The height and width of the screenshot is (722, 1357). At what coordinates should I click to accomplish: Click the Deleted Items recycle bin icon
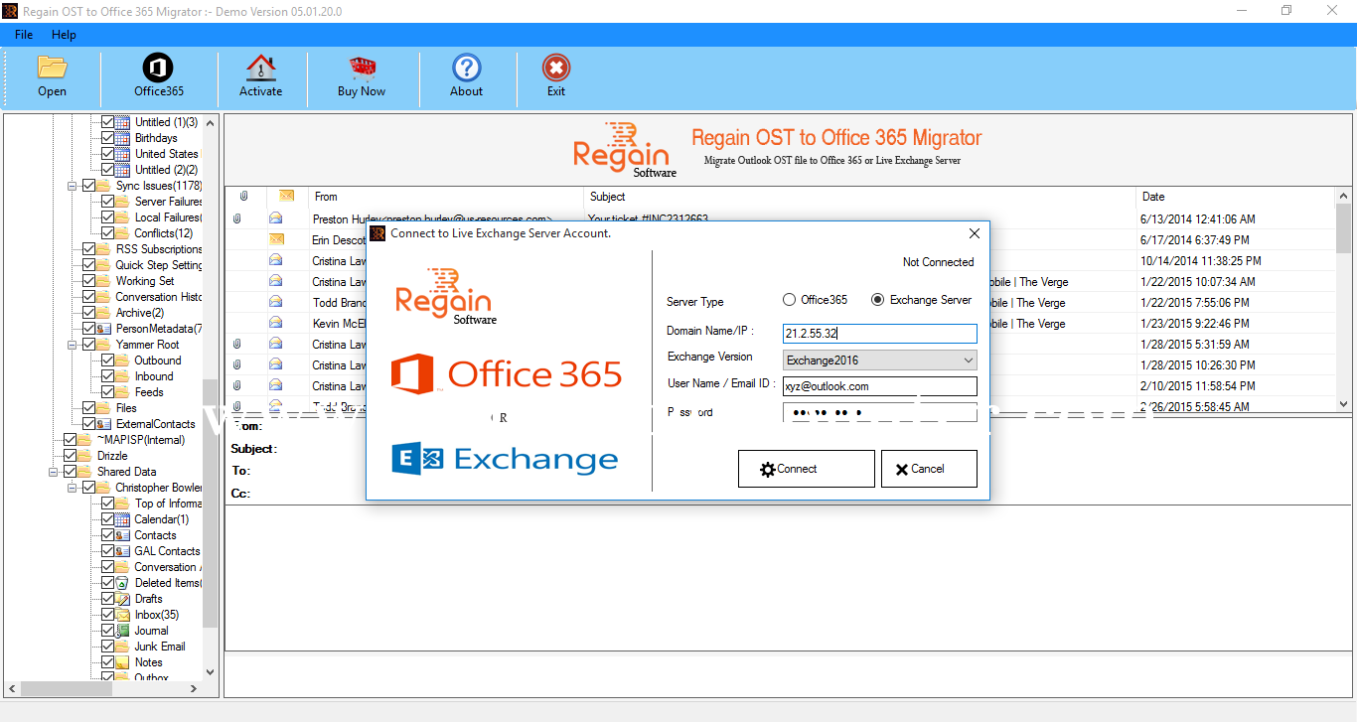point(123,583)
